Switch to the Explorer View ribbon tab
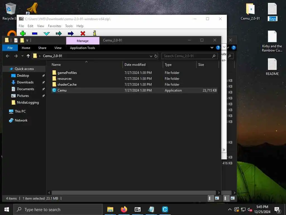Image resolution: width=286 pixels, height=215 pixels. [58, 48]
